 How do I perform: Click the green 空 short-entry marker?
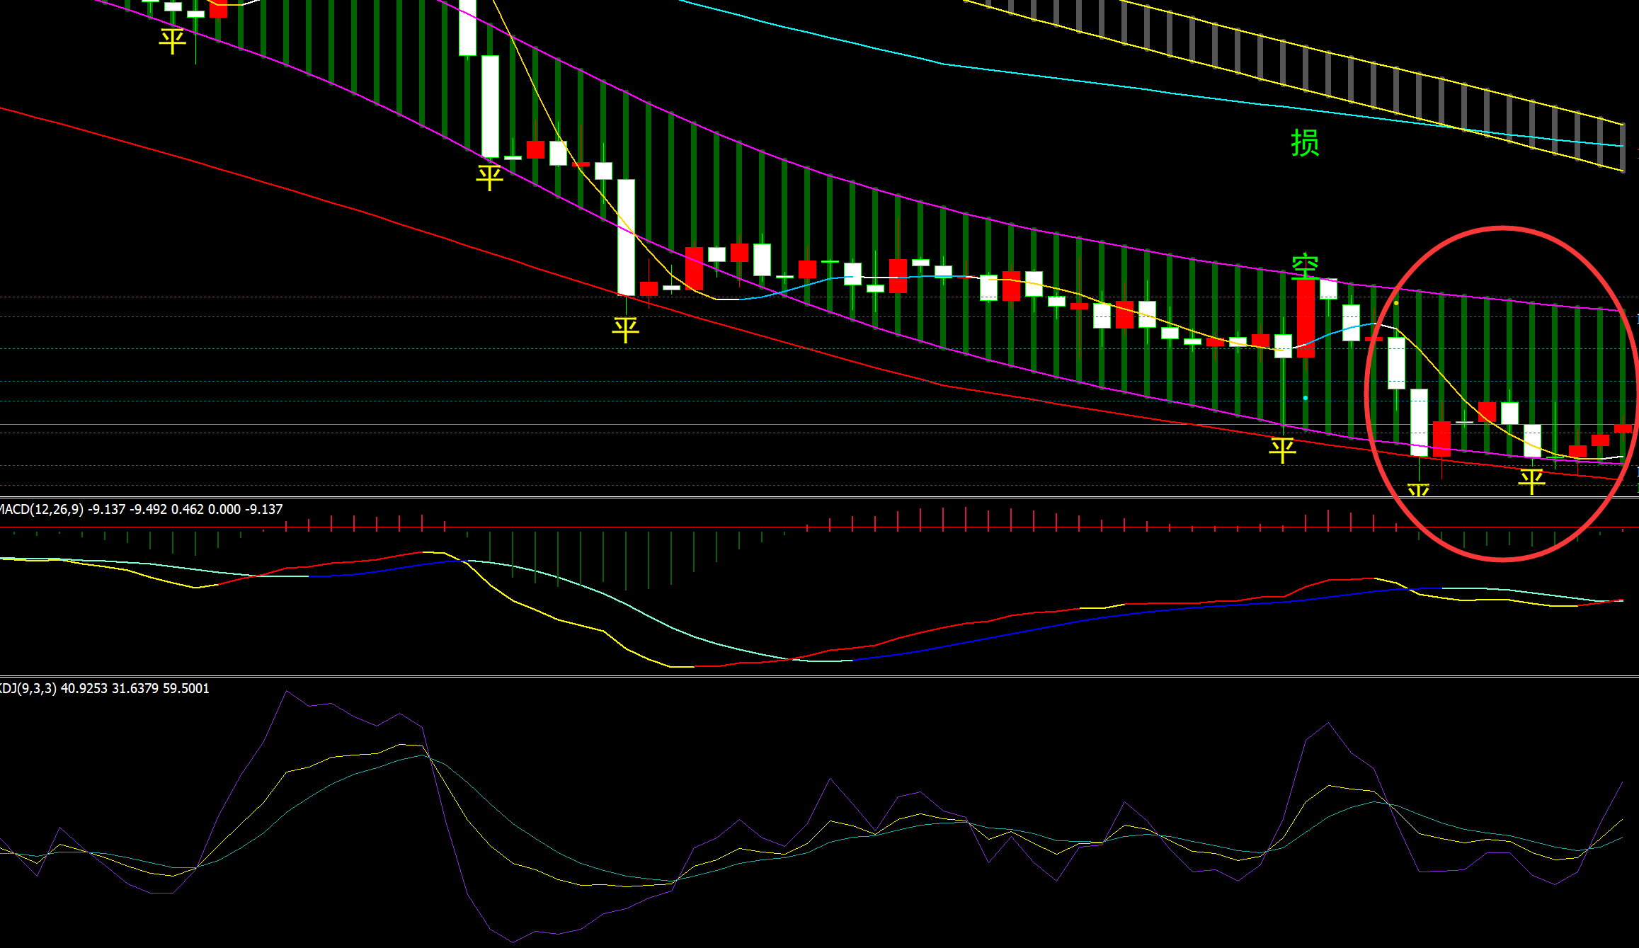click(x=1304, y=266)
